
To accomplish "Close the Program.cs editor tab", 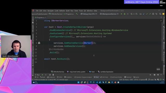I will coord(46,17).
